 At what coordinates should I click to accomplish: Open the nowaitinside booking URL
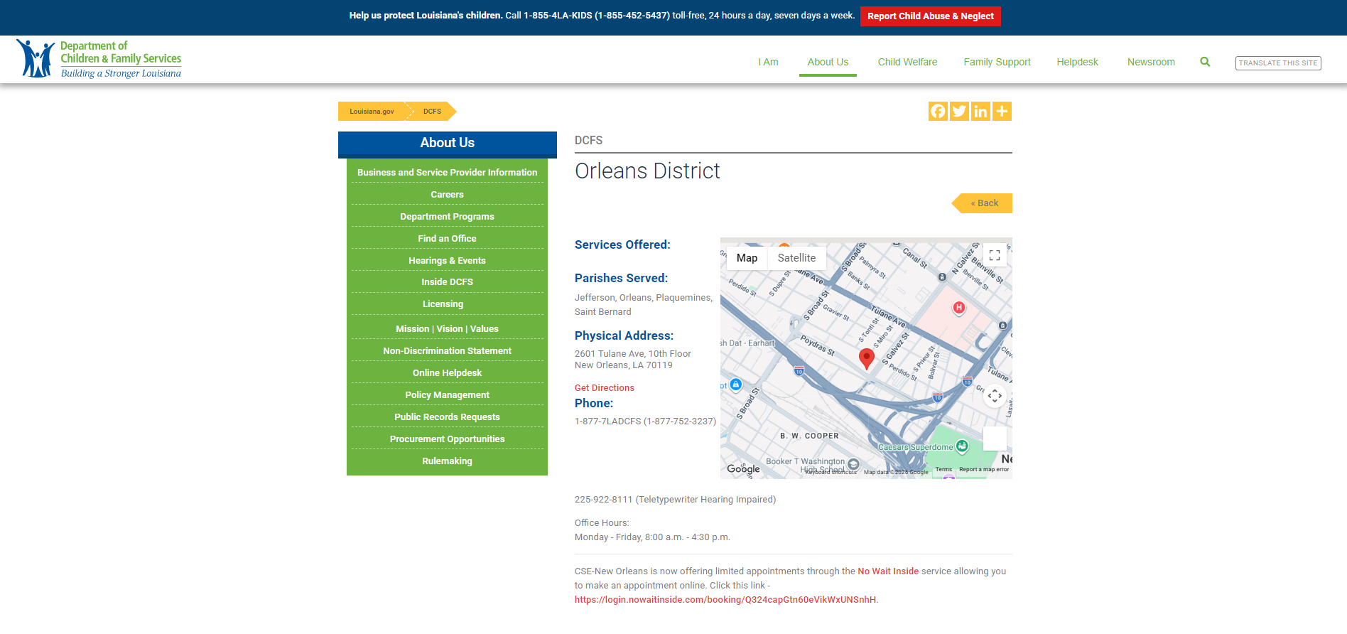coord(725,600)
